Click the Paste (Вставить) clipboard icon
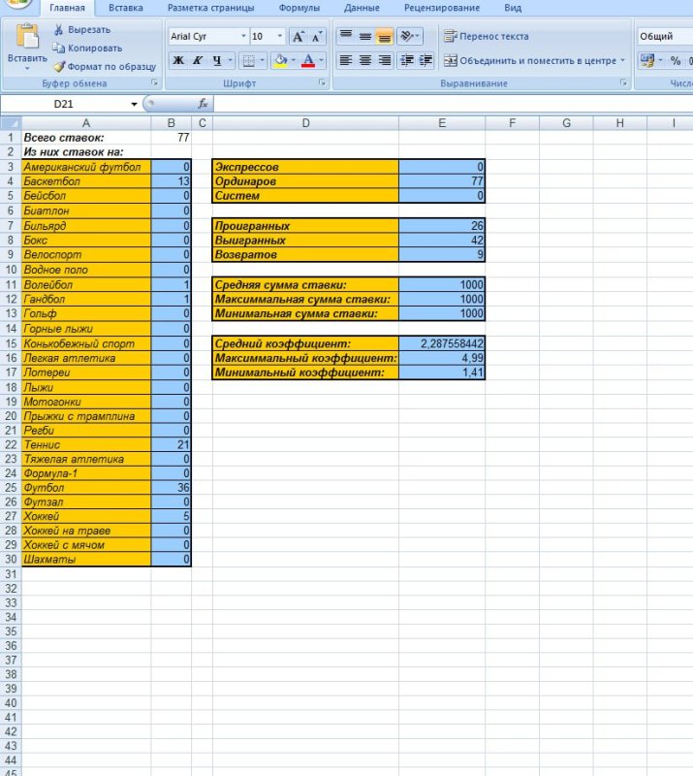The image size is (693, 776). click(27, 39)
